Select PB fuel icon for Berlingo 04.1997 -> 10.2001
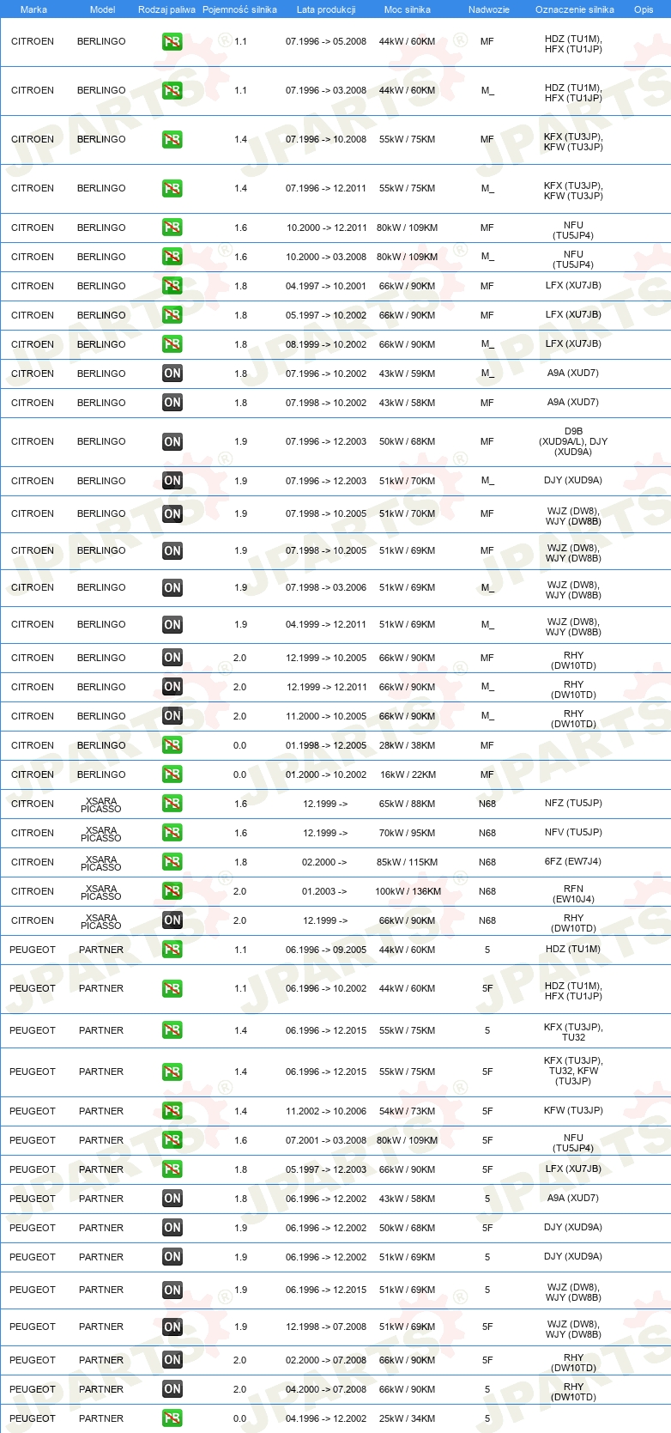 tap(172, 286)
